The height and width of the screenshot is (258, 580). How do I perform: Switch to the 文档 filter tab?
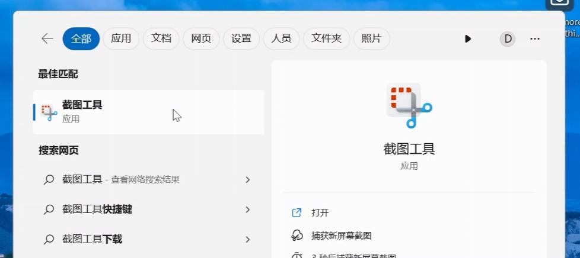[161, 38]
